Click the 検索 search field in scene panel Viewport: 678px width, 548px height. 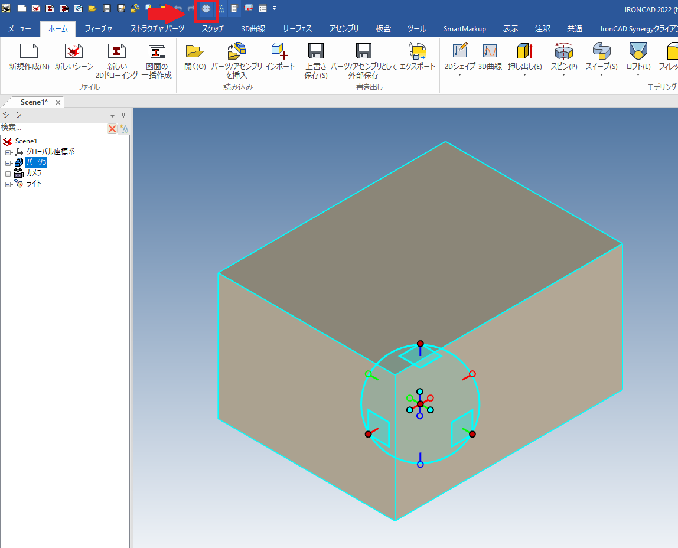[x=52, y=128]
